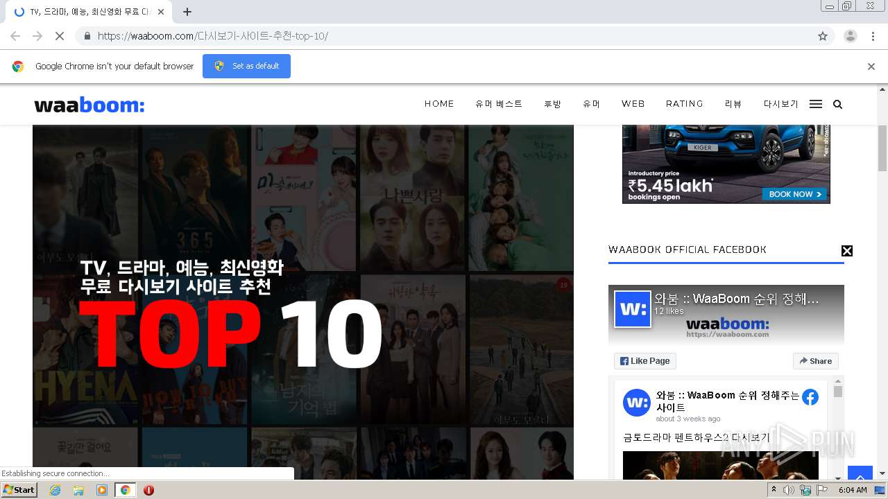
Task: Open the HOME menu item
Action: 439,104
